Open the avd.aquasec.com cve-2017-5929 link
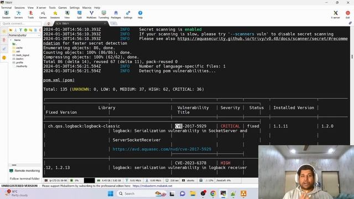 pos(162,149)
